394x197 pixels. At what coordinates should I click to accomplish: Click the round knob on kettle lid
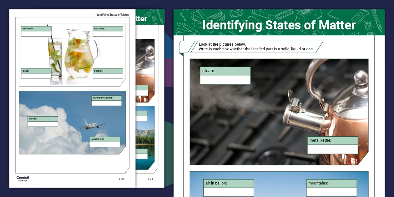coord(361,77)
